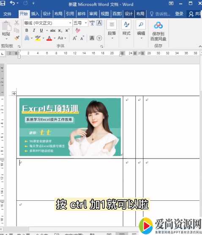This screenshot has width=202, height=235.
Task: Click the Redo icon in the title bar
Action: [x=25, y=3]
